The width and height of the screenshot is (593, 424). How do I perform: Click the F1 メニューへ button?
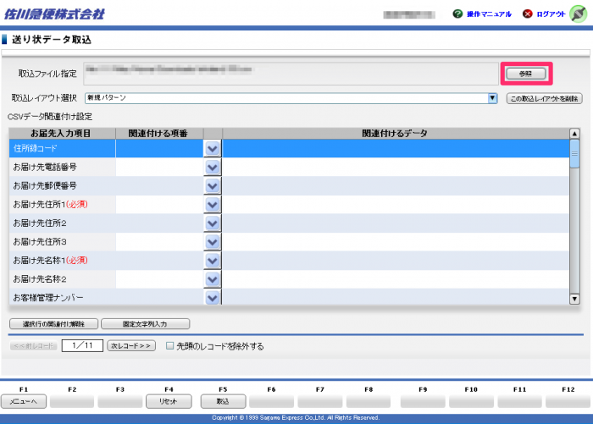click(24, 401)
